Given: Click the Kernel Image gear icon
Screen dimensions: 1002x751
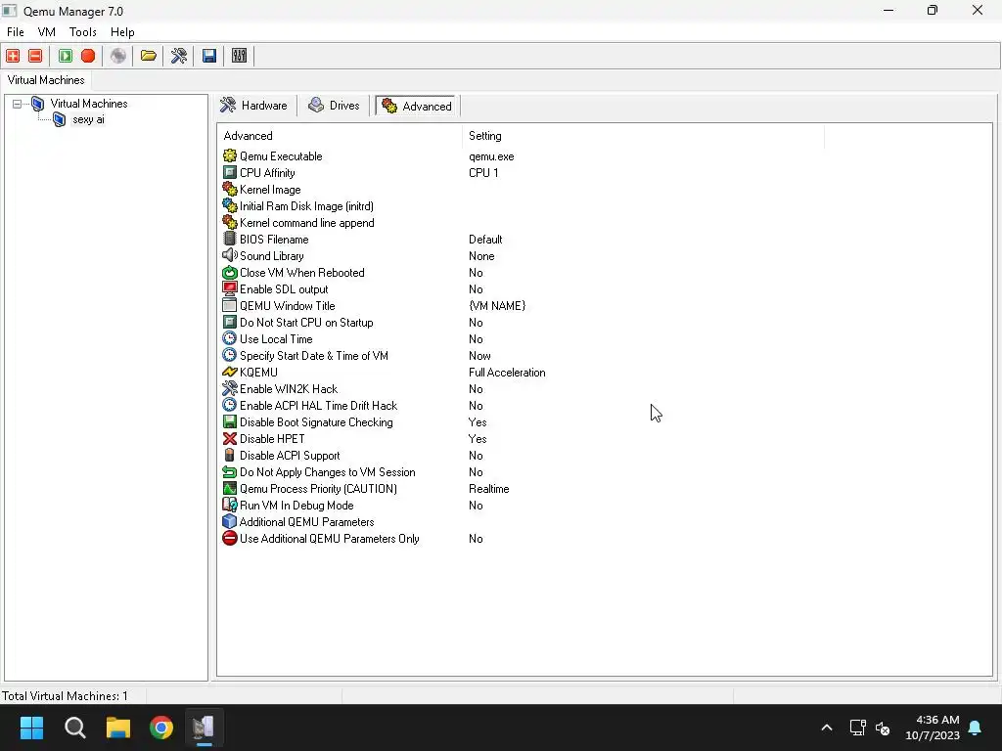Looking at the screenshot, I should click(x=229, y=189).
